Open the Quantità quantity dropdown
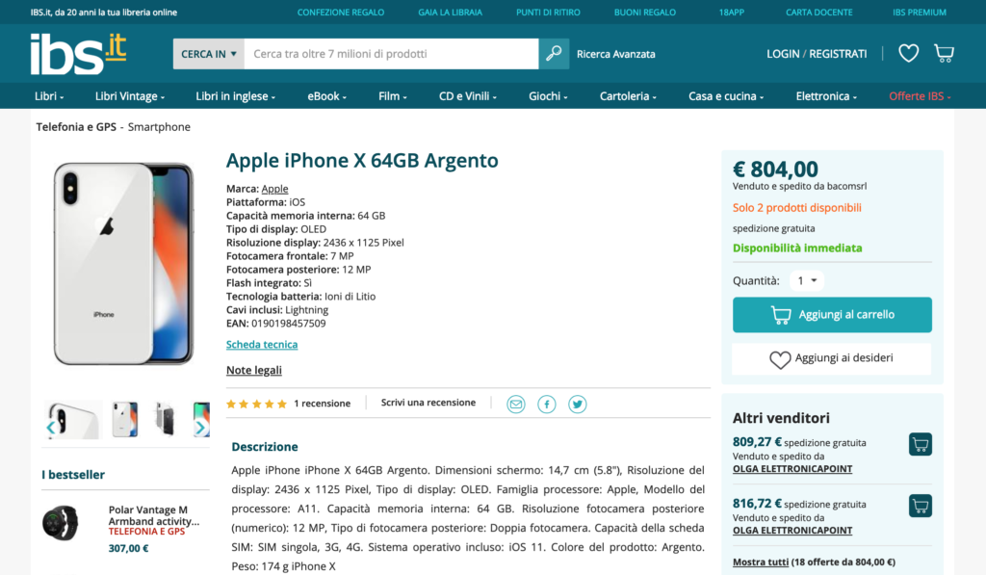 807,280
